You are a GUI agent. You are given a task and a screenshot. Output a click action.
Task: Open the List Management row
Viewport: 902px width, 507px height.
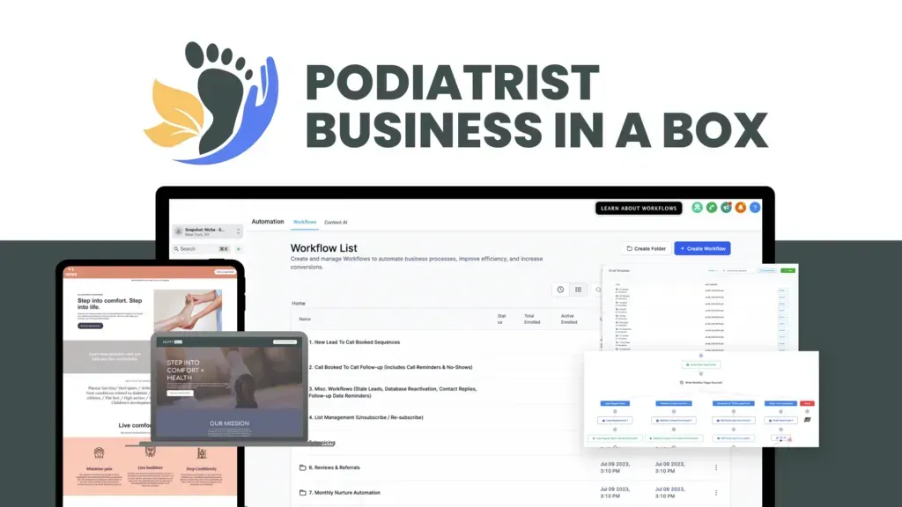pos(366,418)
